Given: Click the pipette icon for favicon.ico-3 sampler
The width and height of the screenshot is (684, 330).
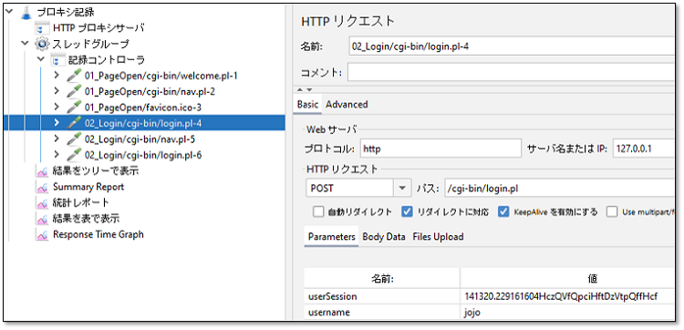Looking at the screenshot, I should (x=73, y=108).
